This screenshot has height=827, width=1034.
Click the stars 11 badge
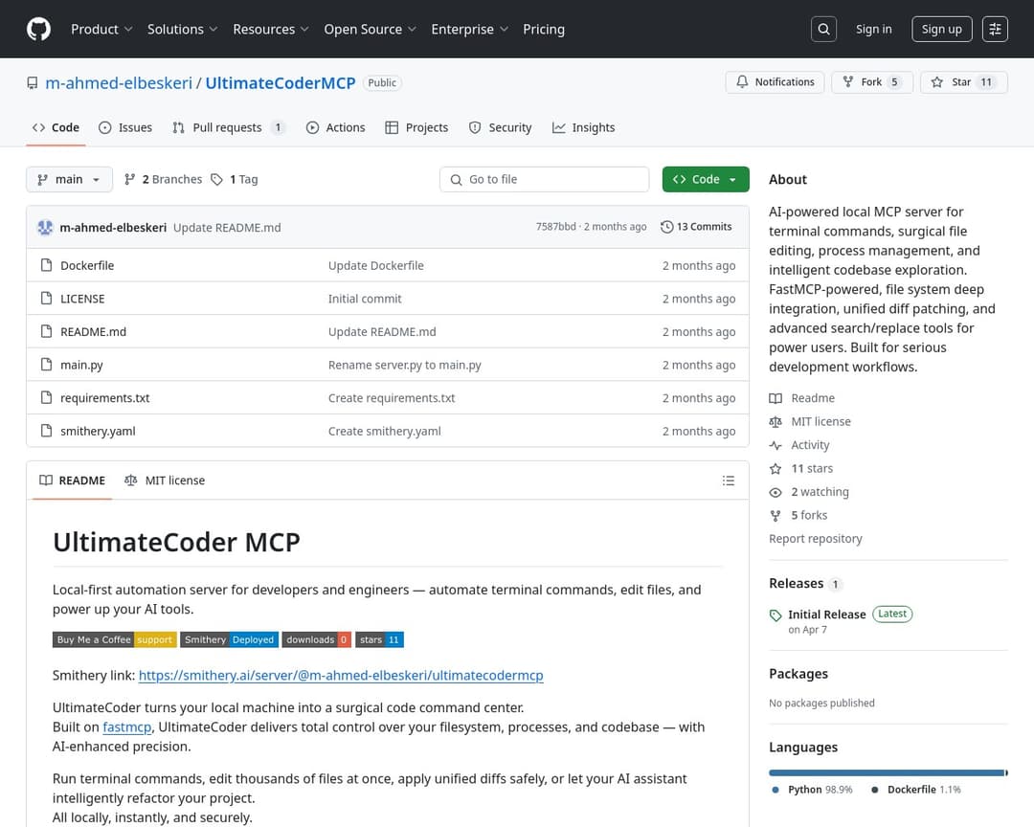pyautogui.click(x=380, y=639)
